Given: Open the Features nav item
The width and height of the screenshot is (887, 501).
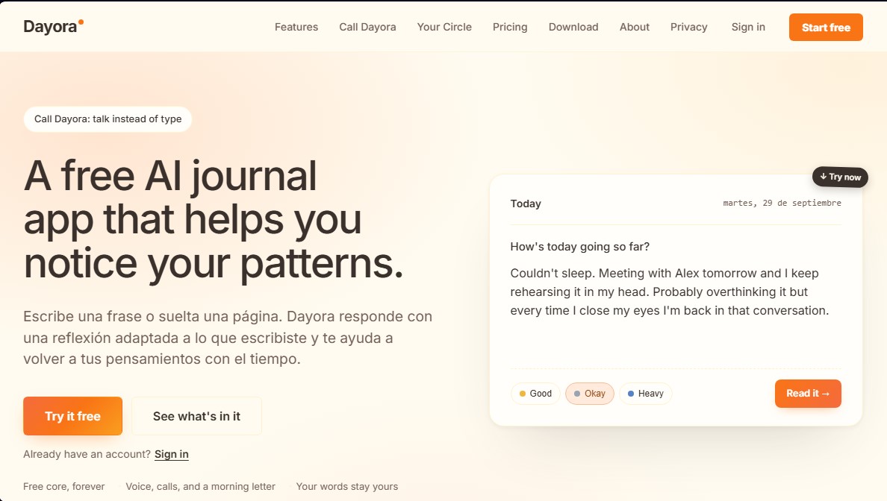Looking at the screenshot, I should pyautogui.click(x=296, y=27).
